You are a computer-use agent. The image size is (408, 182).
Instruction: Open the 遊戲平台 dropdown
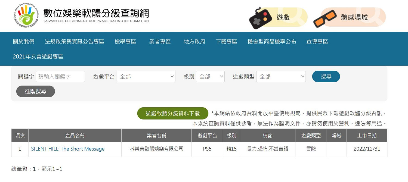(x=146, y=77)
